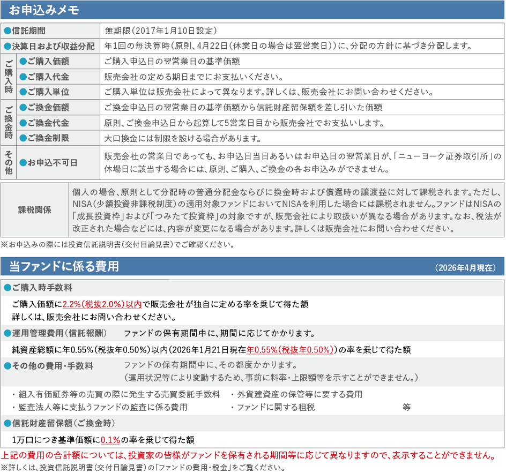
Task: Click the bullet beside 決算日および収益分配
Action: pyautogui.click(x=8, y=46)
